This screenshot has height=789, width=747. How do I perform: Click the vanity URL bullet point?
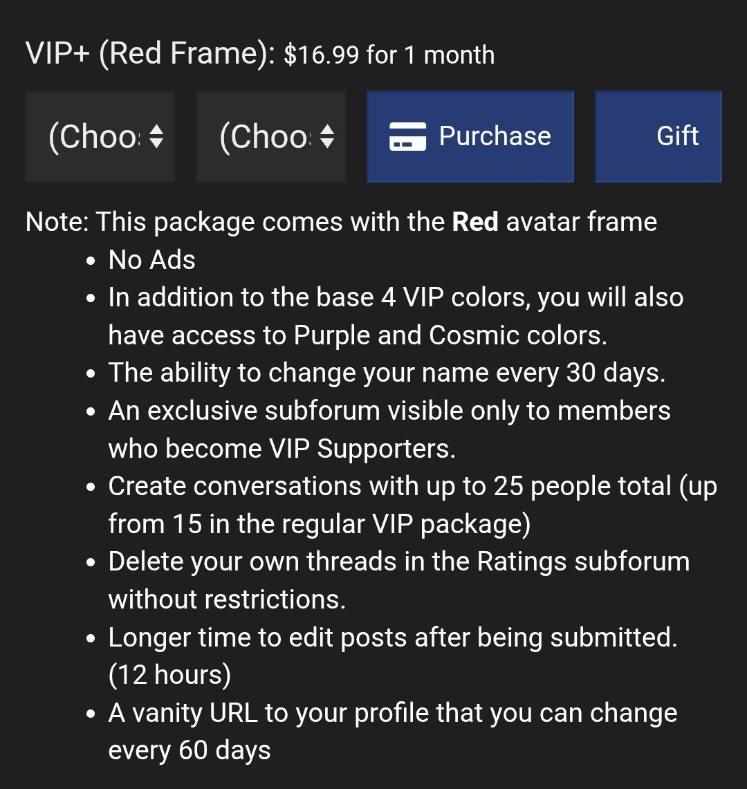(x=391, y=730)
